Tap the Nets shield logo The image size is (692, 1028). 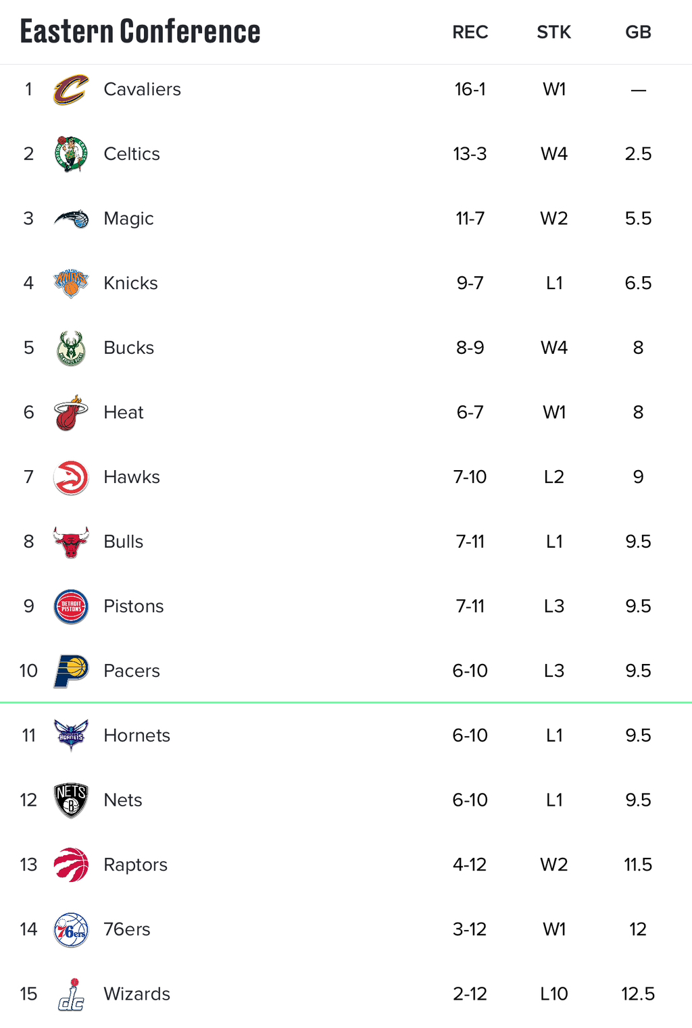(x=71, y=800)
